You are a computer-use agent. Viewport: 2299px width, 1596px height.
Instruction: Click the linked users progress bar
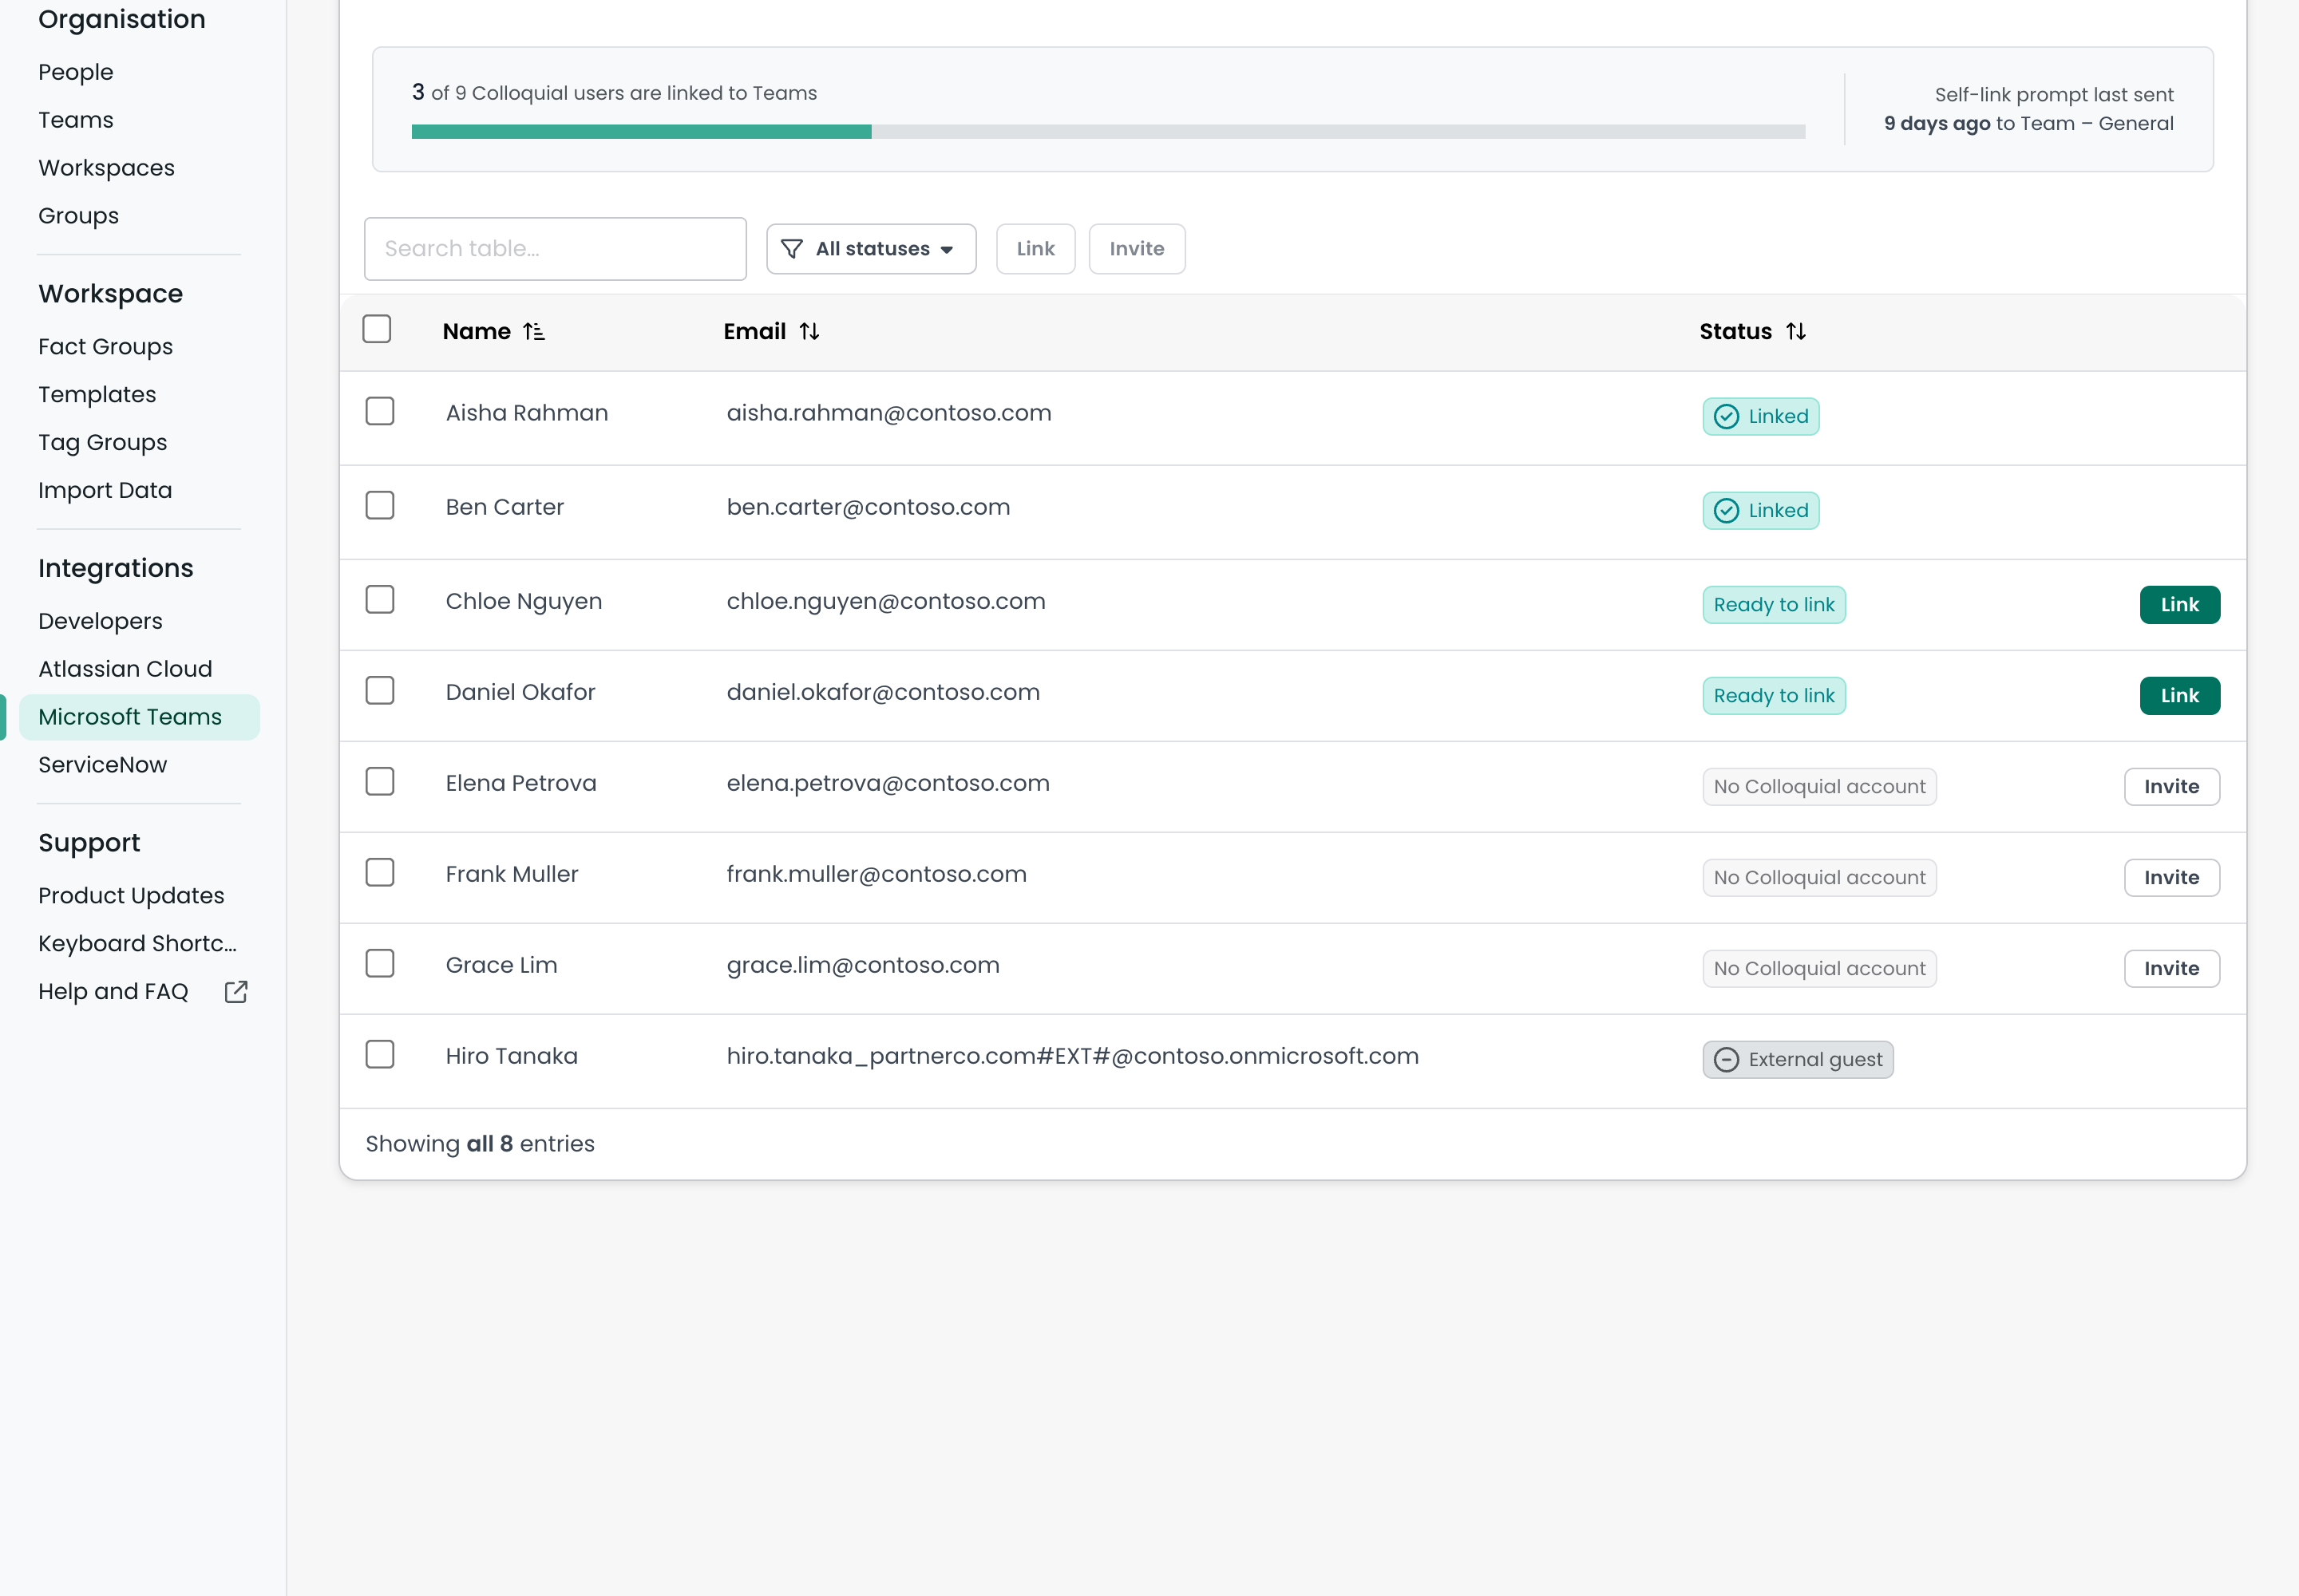click(x=1109, y=132)
